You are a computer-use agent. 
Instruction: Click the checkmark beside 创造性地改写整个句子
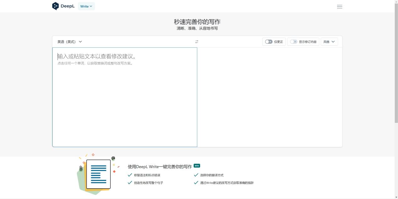[130, 182]
